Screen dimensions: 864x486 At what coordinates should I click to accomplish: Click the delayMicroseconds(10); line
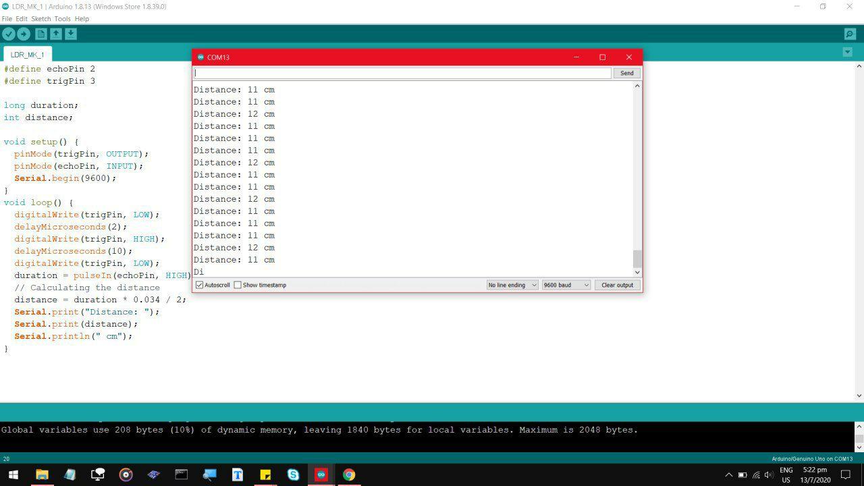(74, 251)
